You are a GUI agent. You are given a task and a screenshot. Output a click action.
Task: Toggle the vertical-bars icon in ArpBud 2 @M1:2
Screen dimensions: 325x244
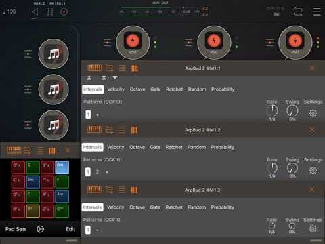[x=134, y=130]
